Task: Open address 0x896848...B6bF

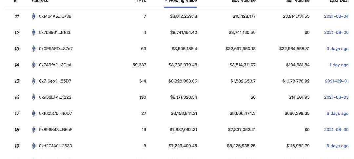Action: point(55,129)
